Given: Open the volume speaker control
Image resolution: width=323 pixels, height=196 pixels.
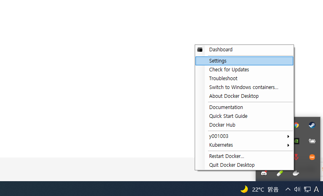Looking at the screenshot, I should click(x=297, y=189).
